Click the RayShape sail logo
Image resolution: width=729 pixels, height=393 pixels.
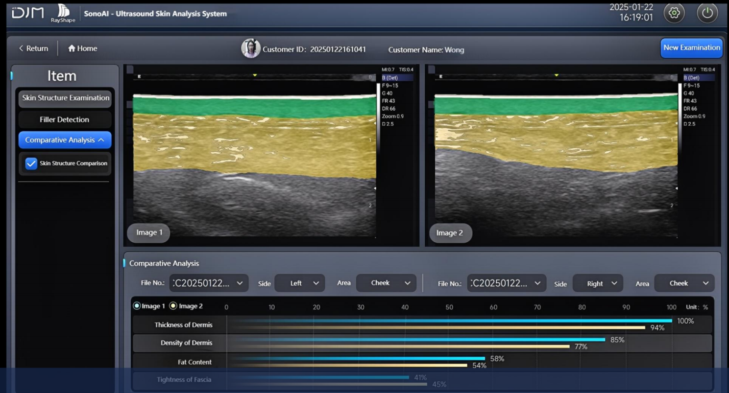pyautogui.click(x=63, y=11)
